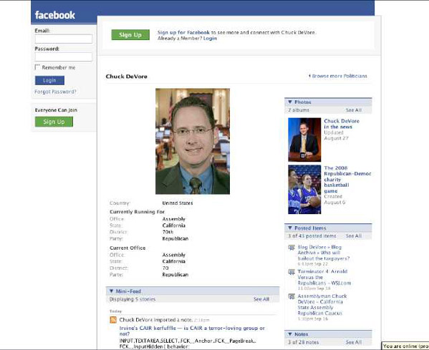Toggle the Remember me checkbox
The width and height of the screenshot is (429, 350).
(37, 67)
